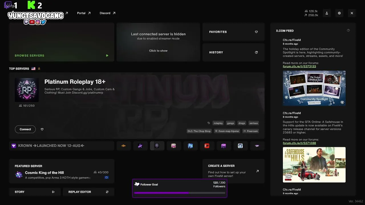Open the user account icon
This screenshot has width=365, height=205.
[x=327, y=13]
